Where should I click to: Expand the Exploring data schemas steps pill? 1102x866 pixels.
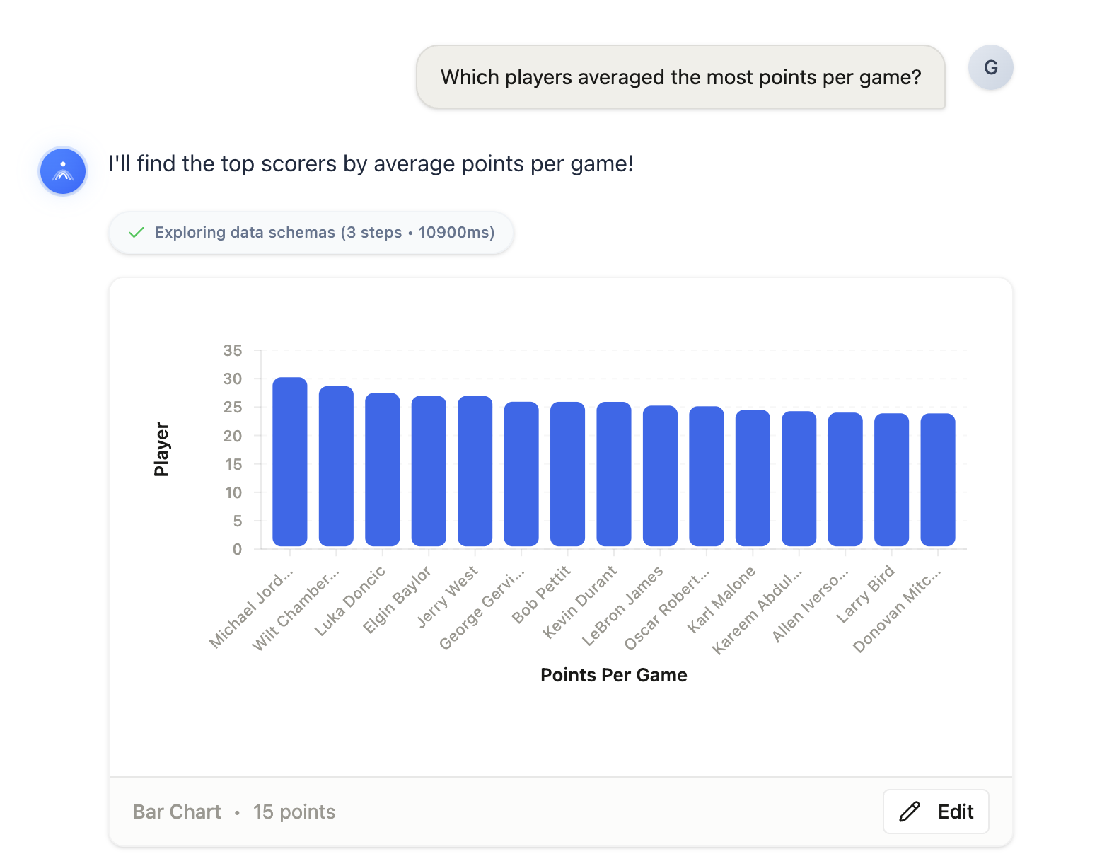[x=311, y=233]
